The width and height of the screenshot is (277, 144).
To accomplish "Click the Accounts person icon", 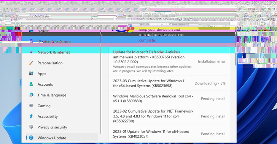I will point(31,85).
